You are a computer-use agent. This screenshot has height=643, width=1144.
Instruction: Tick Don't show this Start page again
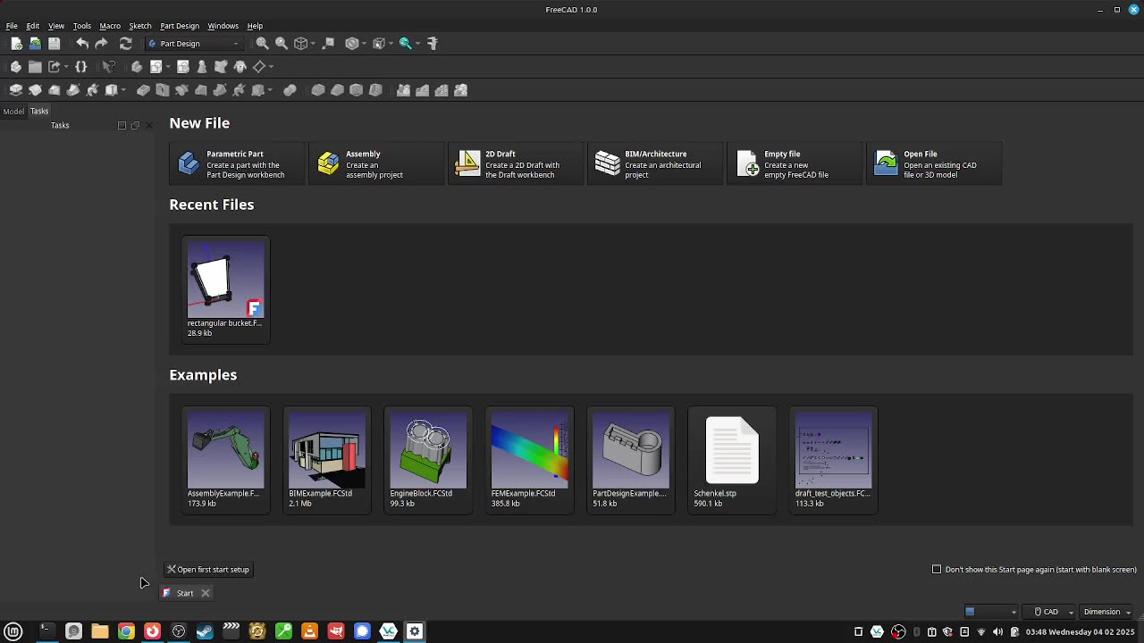coord(937,569)
